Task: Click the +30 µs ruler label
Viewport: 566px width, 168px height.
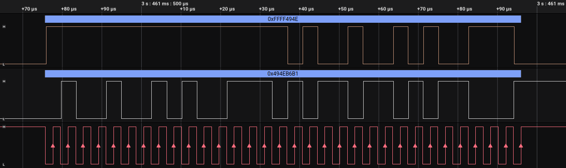Action: (266, 9)
